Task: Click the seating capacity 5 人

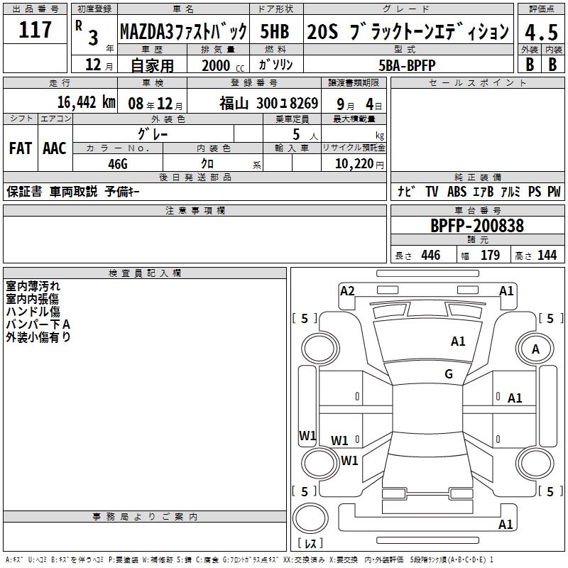Action: coord(305,134)
